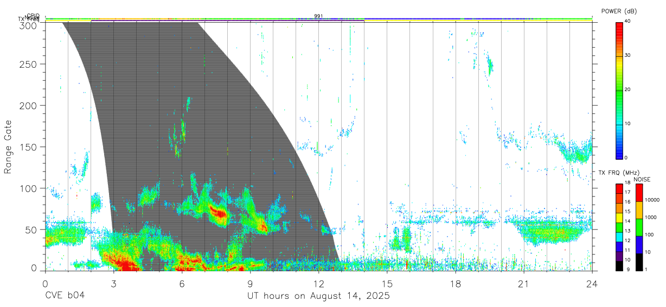
Task: Pick the red swatch on NOISE bar
Action: pyautogui.click(x=639, y=193)
